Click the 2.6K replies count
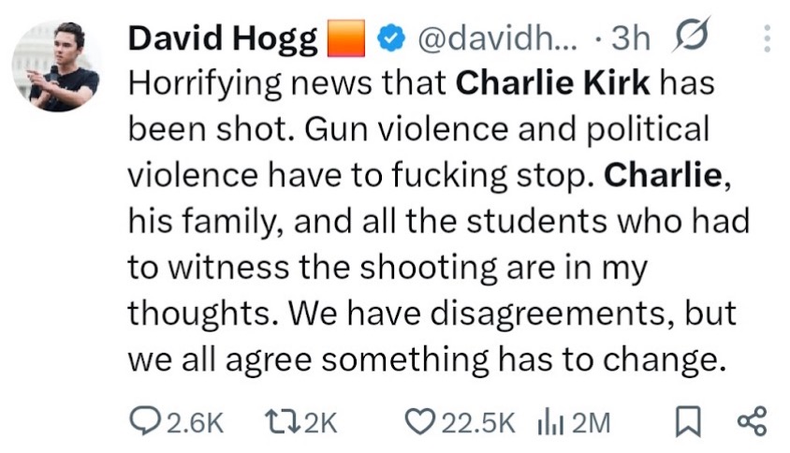Screen dimensions: 790x453 [x=194, y=422]
